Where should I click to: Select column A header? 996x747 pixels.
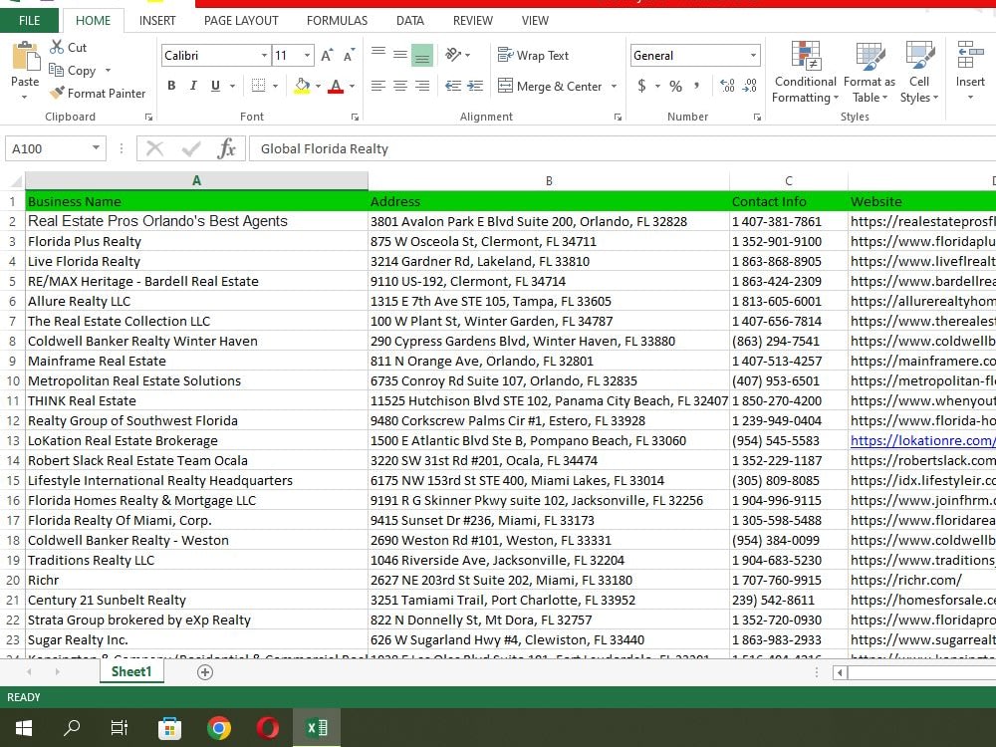coord(197,180)
